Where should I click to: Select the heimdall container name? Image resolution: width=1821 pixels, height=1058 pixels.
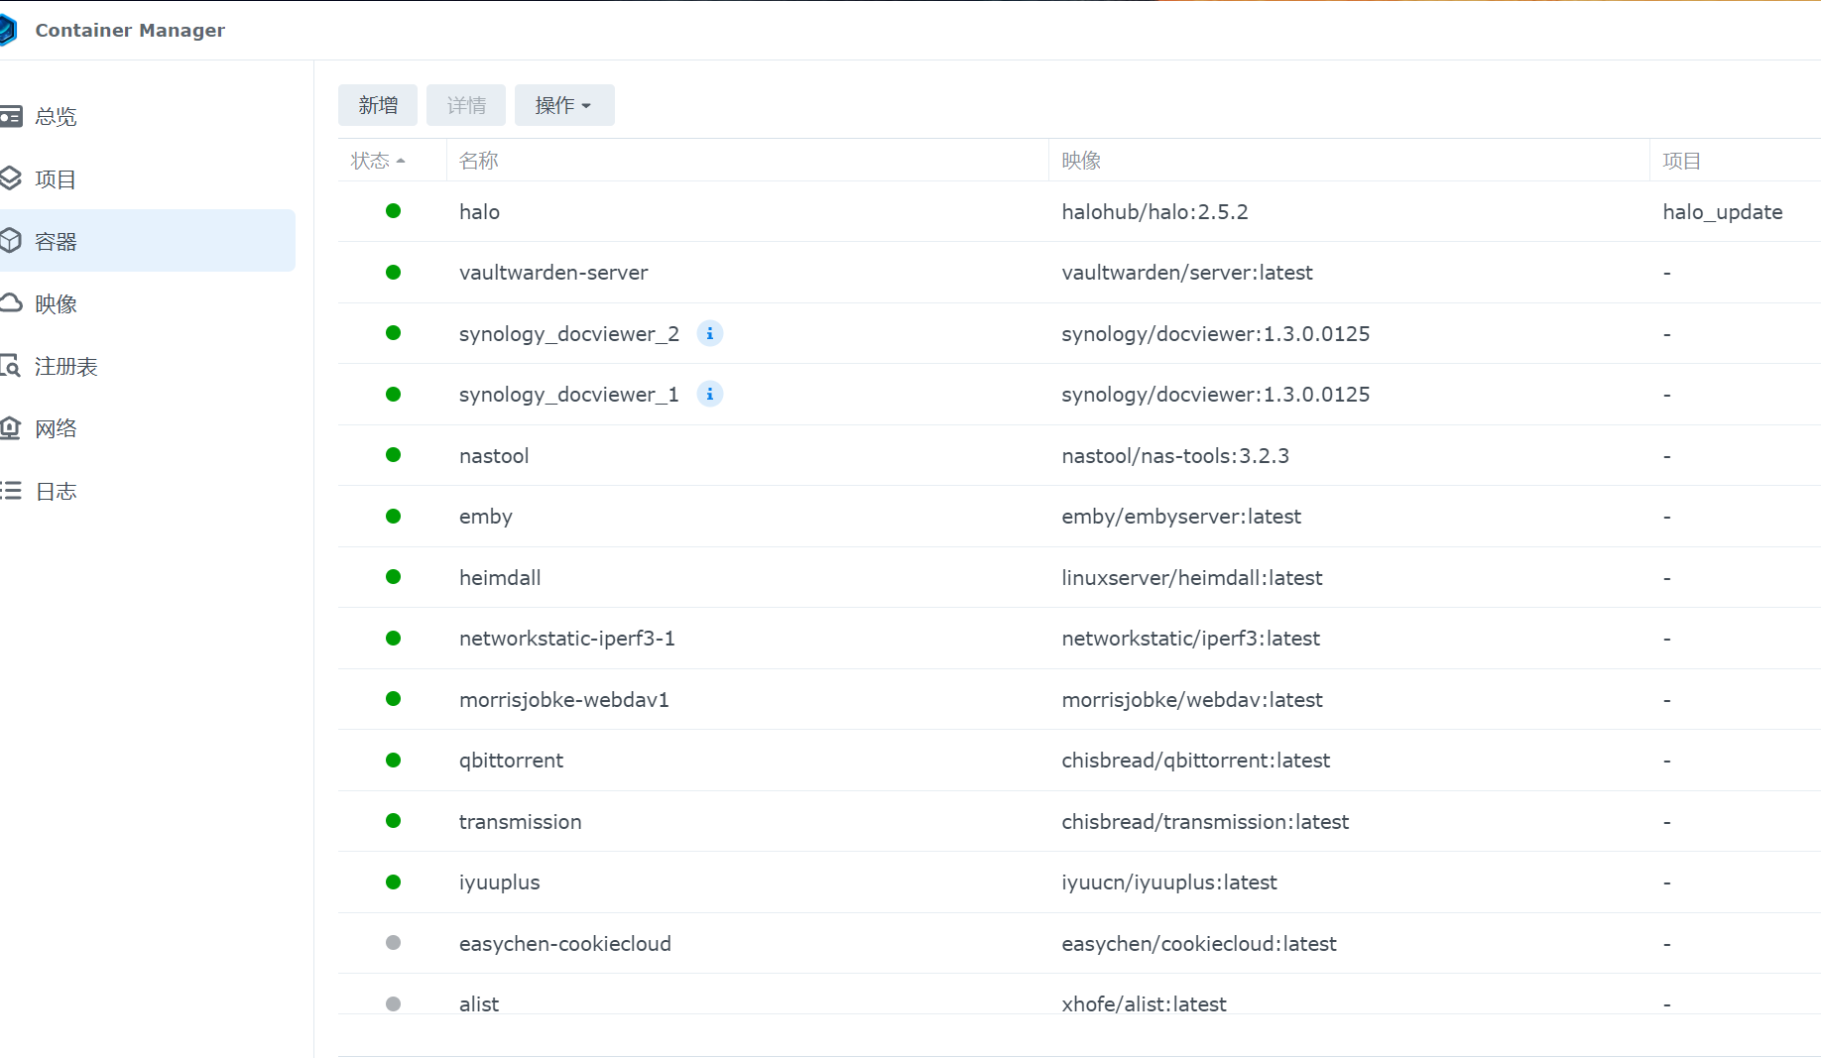click(500, 577)
